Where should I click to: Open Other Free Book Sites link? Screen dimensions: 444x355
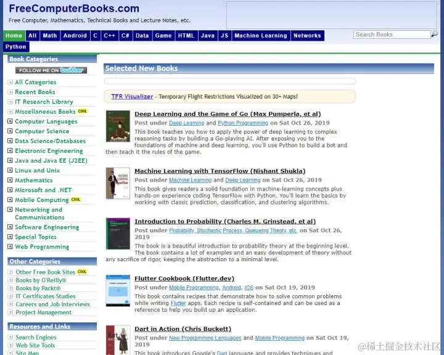45,272
